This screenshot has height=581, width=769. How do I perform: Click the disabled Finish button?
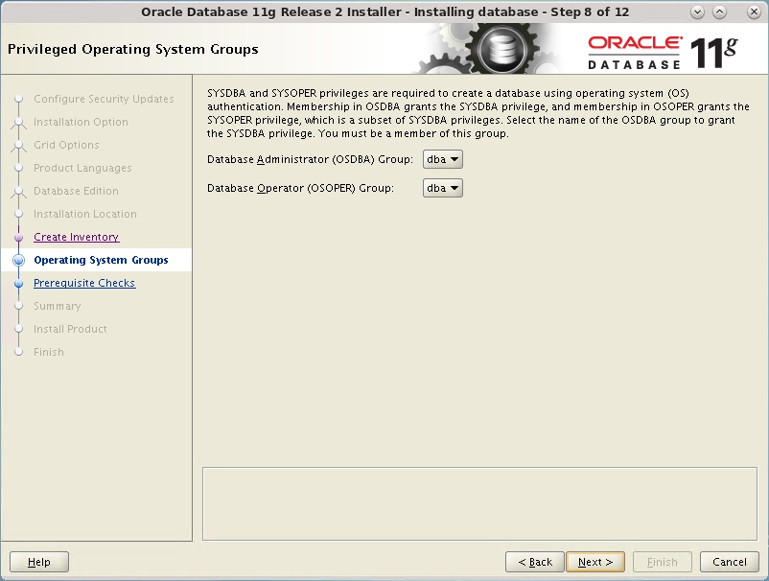tap(662, 562)
